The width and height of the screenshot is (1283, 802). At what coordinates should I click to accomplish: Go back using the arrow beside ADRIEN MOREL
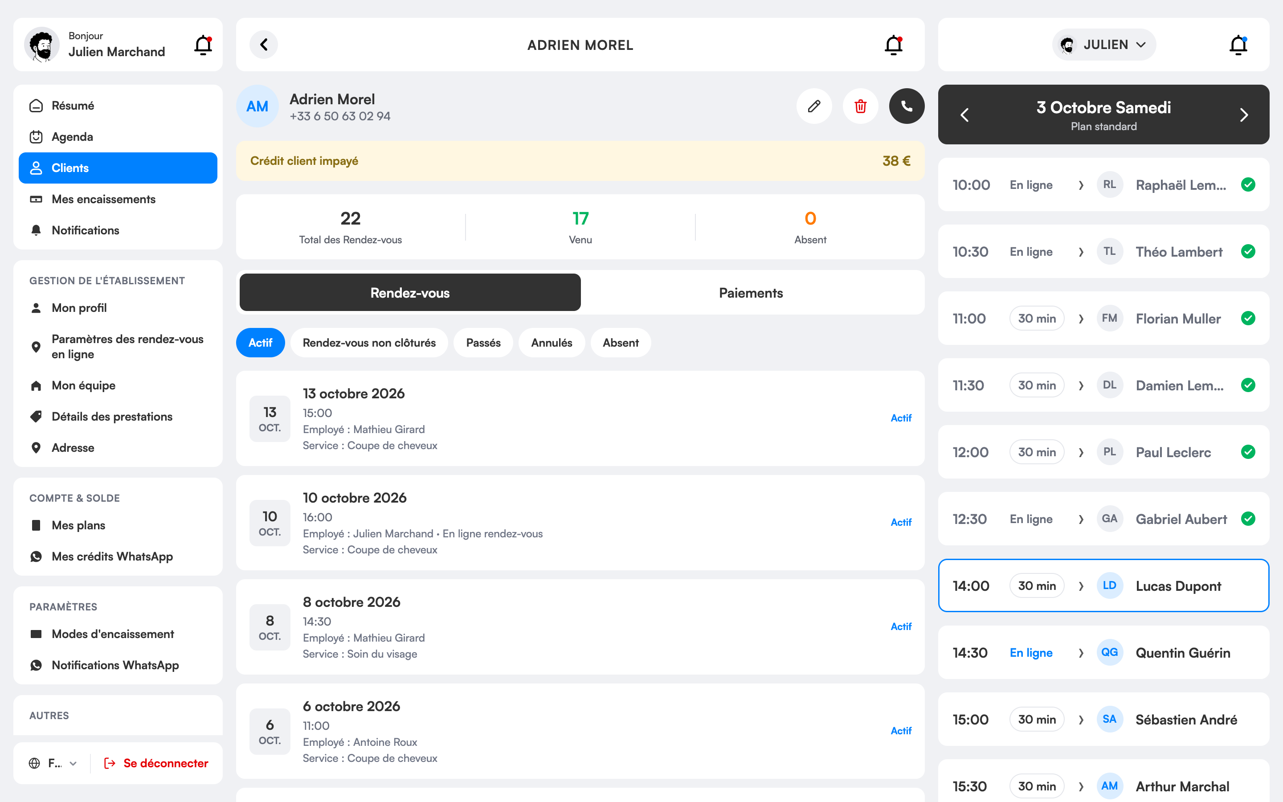point(264,45)
